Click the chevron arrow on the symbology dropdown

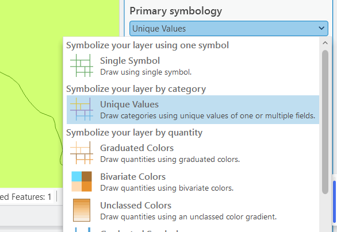(x=321, y=28)
